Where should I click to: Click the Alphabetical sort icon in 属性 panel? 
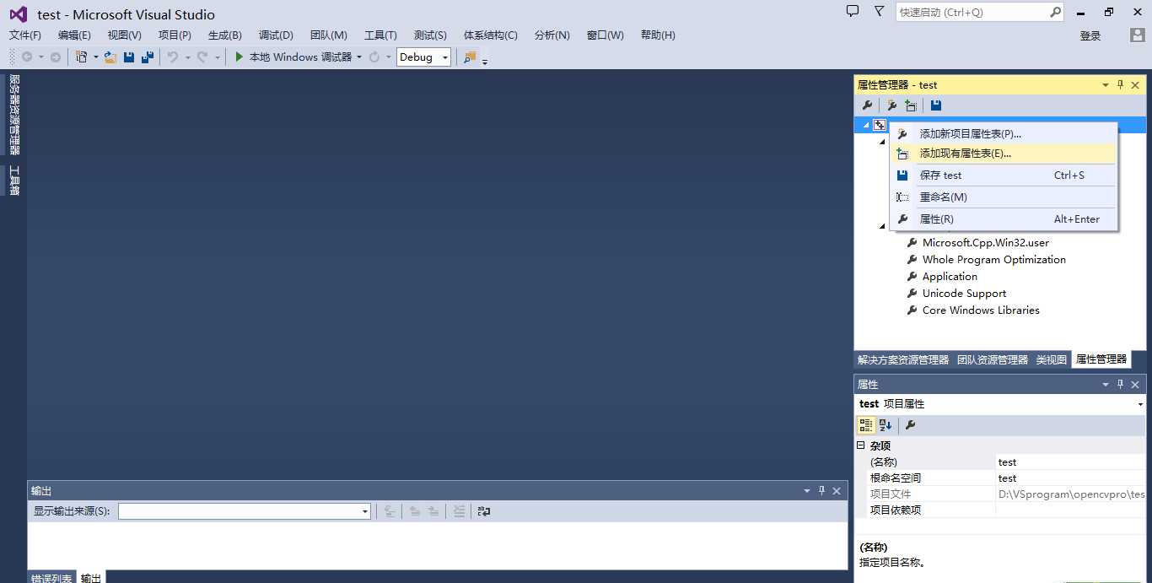(885, 425)
